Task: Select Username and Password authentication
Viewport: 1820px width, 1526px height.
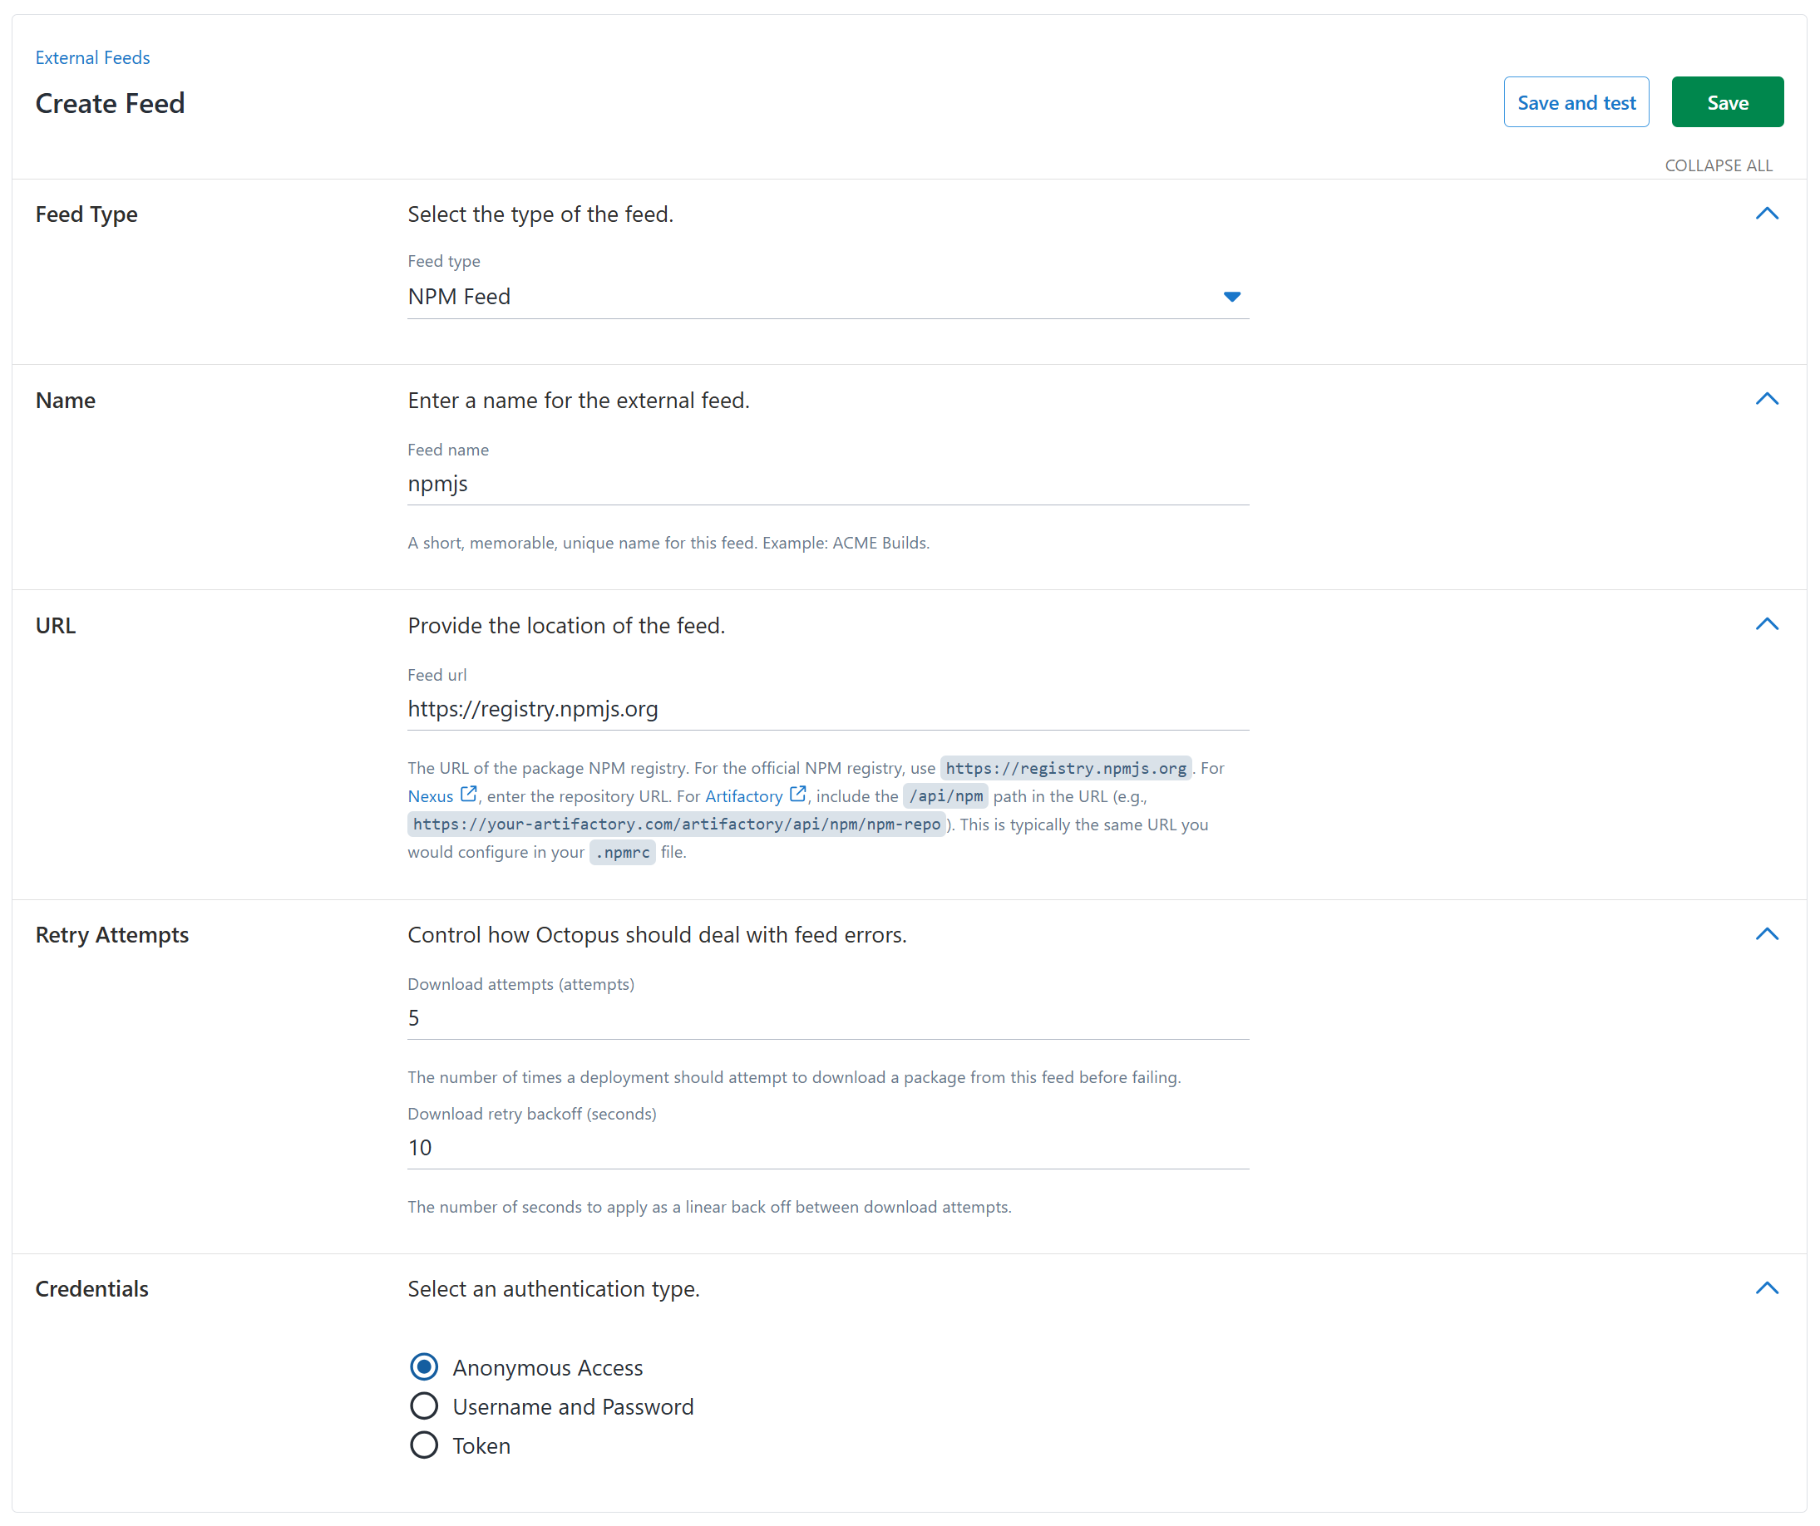Action: click(x=424, y=1405)
